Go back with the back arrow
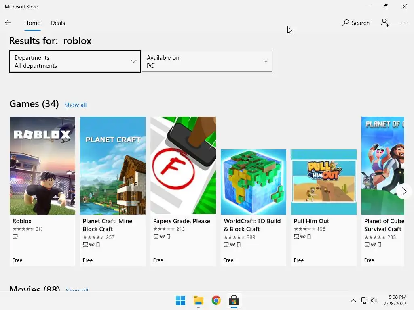This screenshot has width=414, height=310. 8,23
